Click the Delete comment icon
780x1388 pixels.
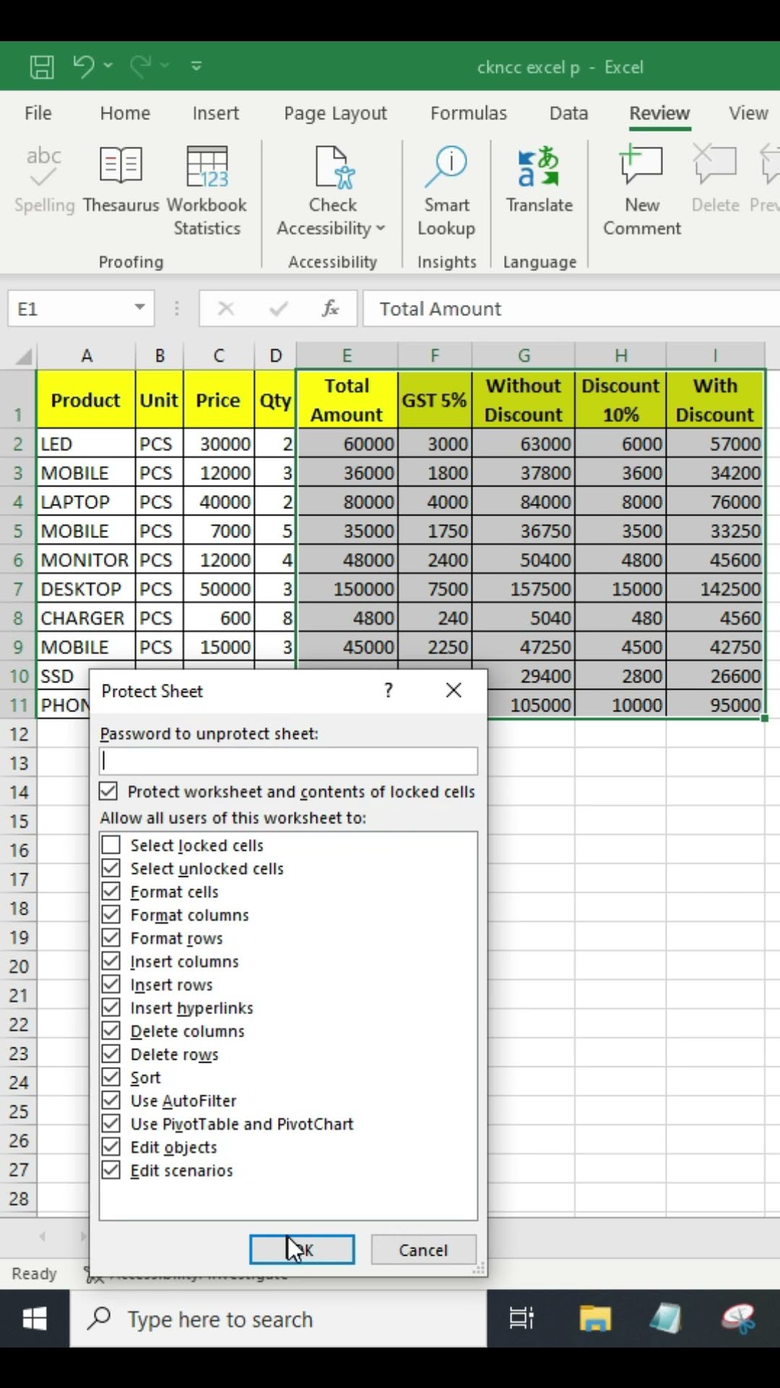point(715,163)
